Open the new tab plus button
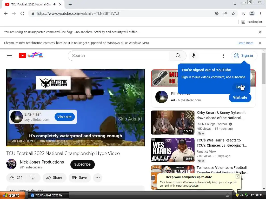266x199 pixels. tap(70, 4)
